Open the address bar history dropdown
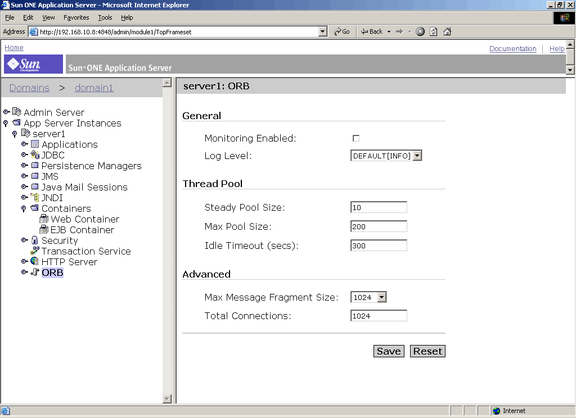576x418 pixels. 322,31
